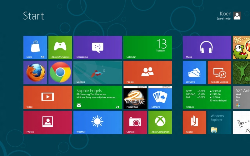Image resolution: width=250 pixels, height=156 pixels.
Task: Launch Xbox LIVE Games tile
Action: click(60, 47)
